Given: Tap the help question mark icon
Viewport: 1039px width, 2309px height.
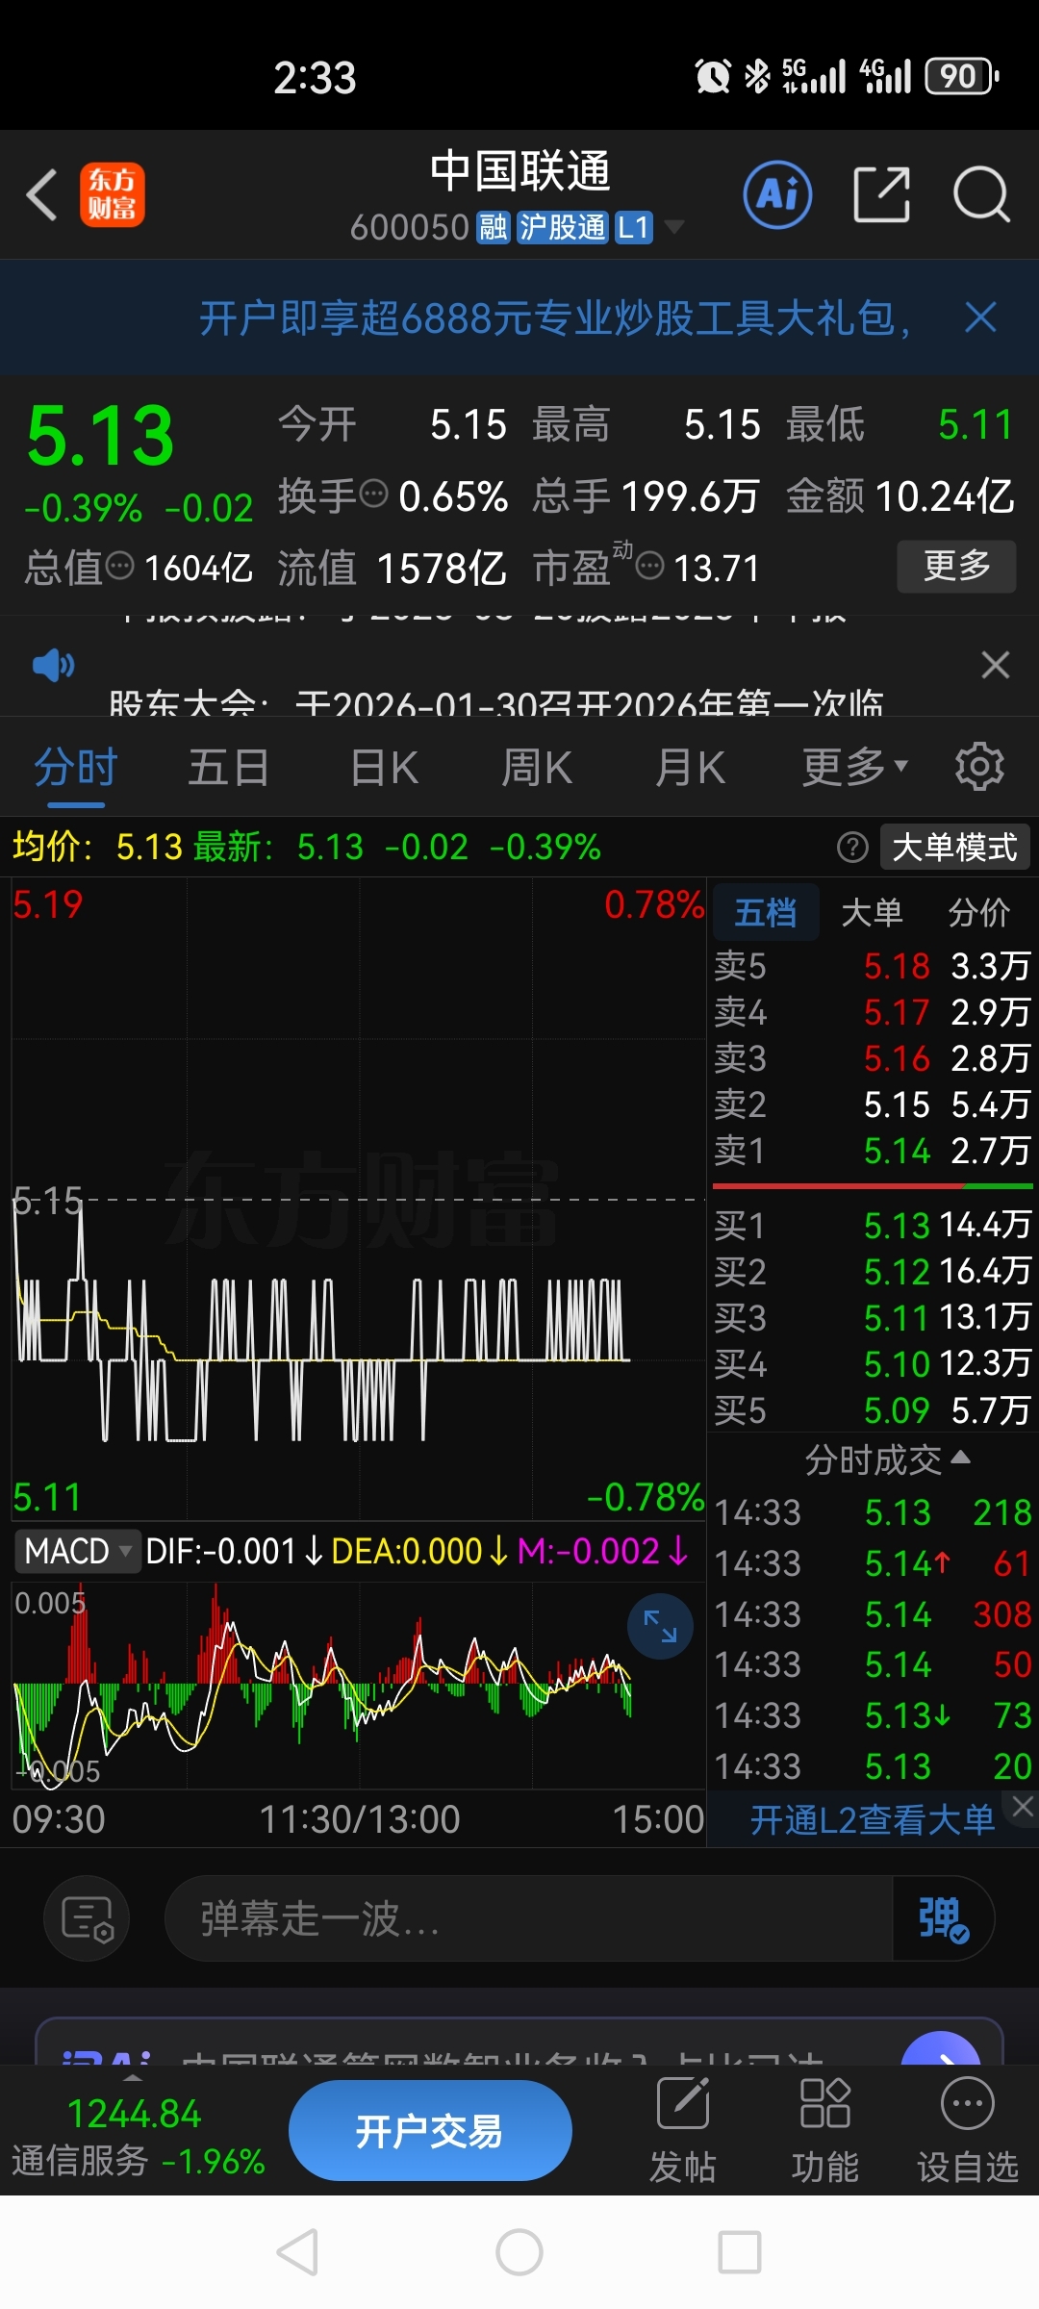Looking at the screenshot, I should click(852, 848).
